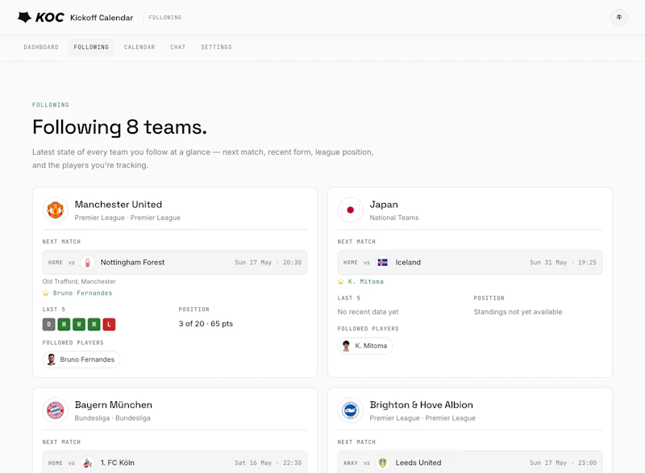
Task: Click the Brighton & Hove Albion crest
Action: click(x=350, y=410)
